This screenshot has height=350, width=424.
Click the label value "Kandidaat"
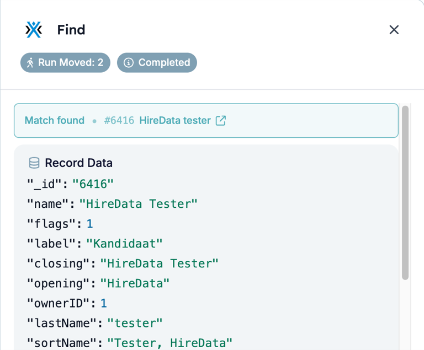click(x=124, y=244)
